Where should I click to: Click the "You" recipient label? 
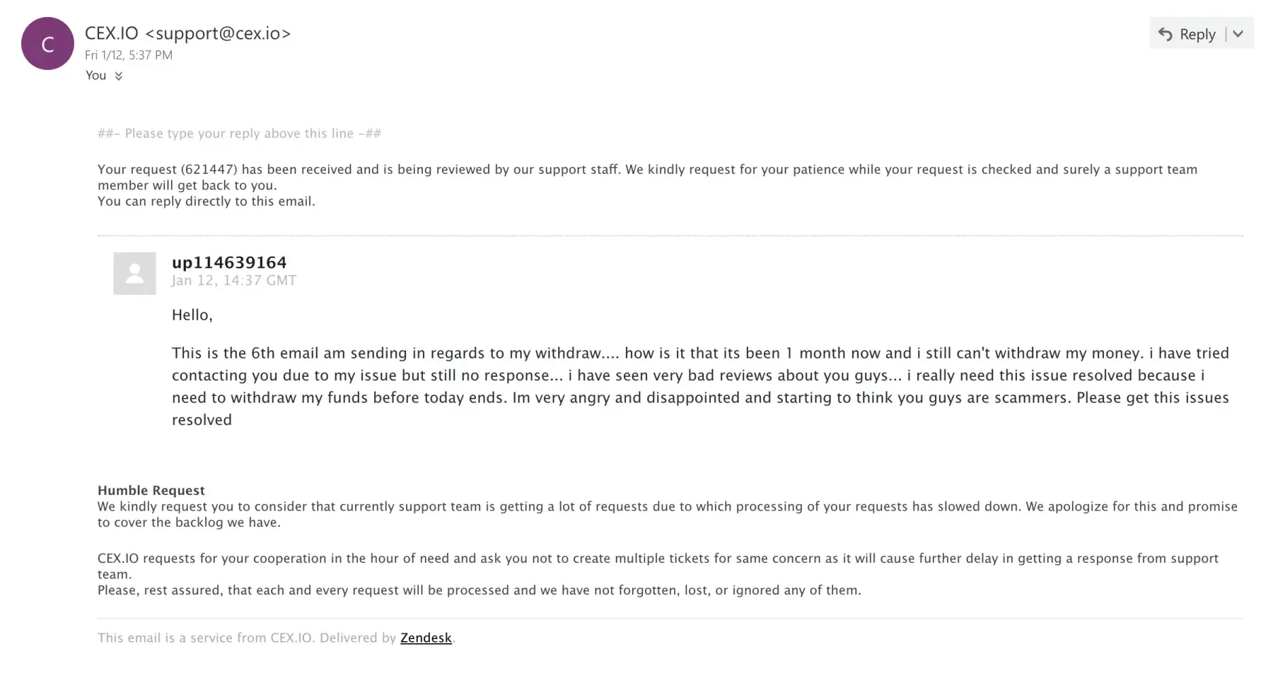click(x=96, y=76)
